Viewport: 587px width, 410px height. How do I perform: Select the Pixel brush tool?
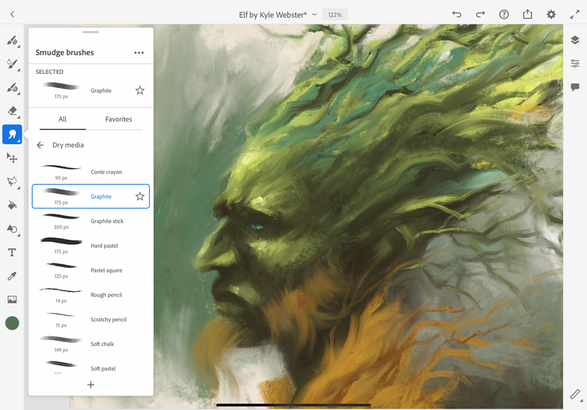12,41
